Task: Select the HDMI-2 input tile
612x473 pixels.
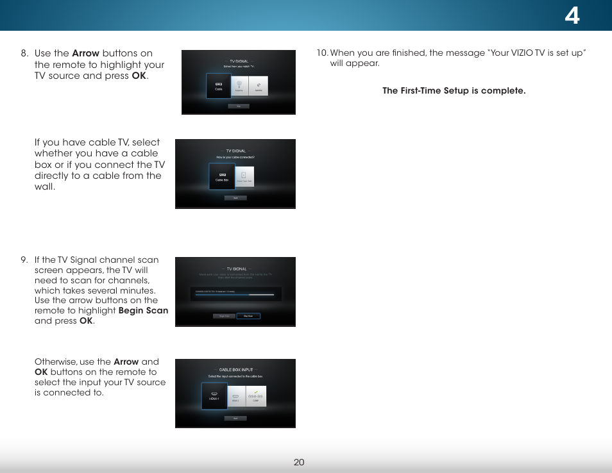Action: click(236, 396)
